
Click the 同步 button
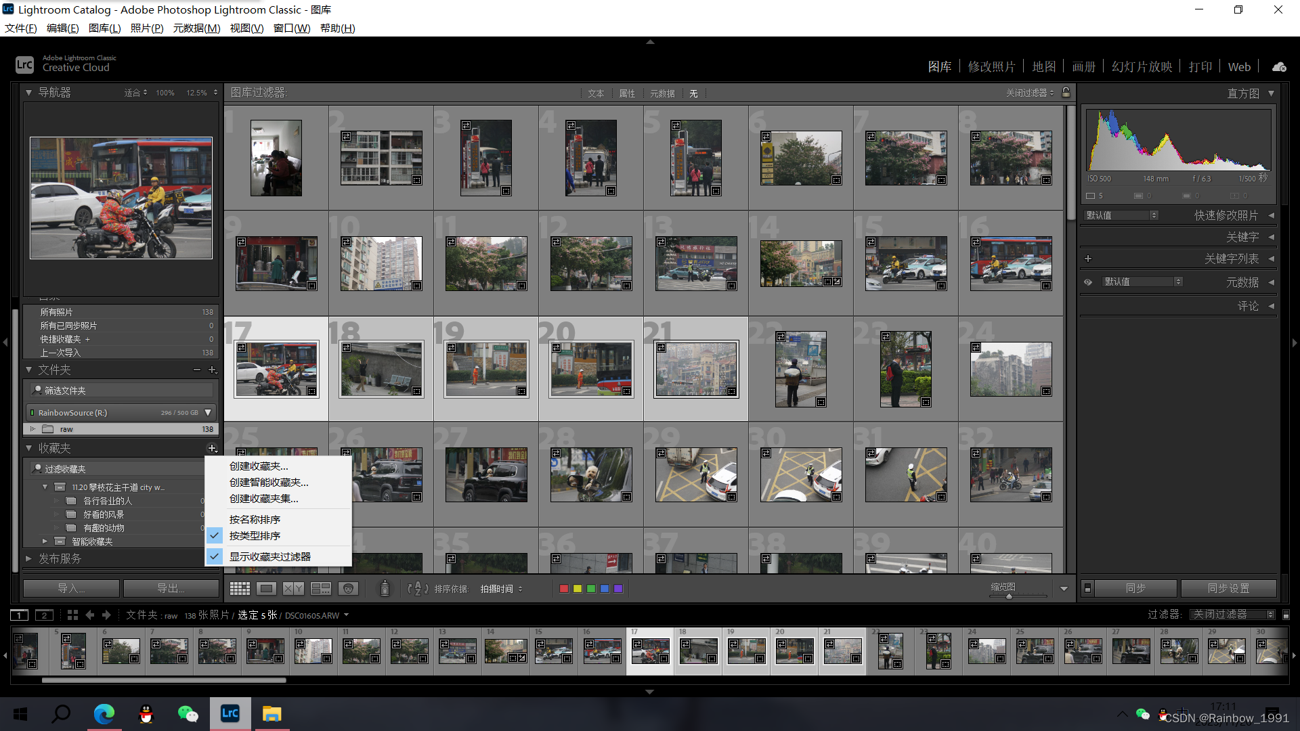coord(1135,588)
